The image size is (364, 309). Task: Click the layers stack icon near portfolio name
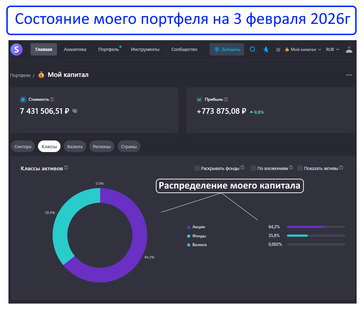[278, 50]
